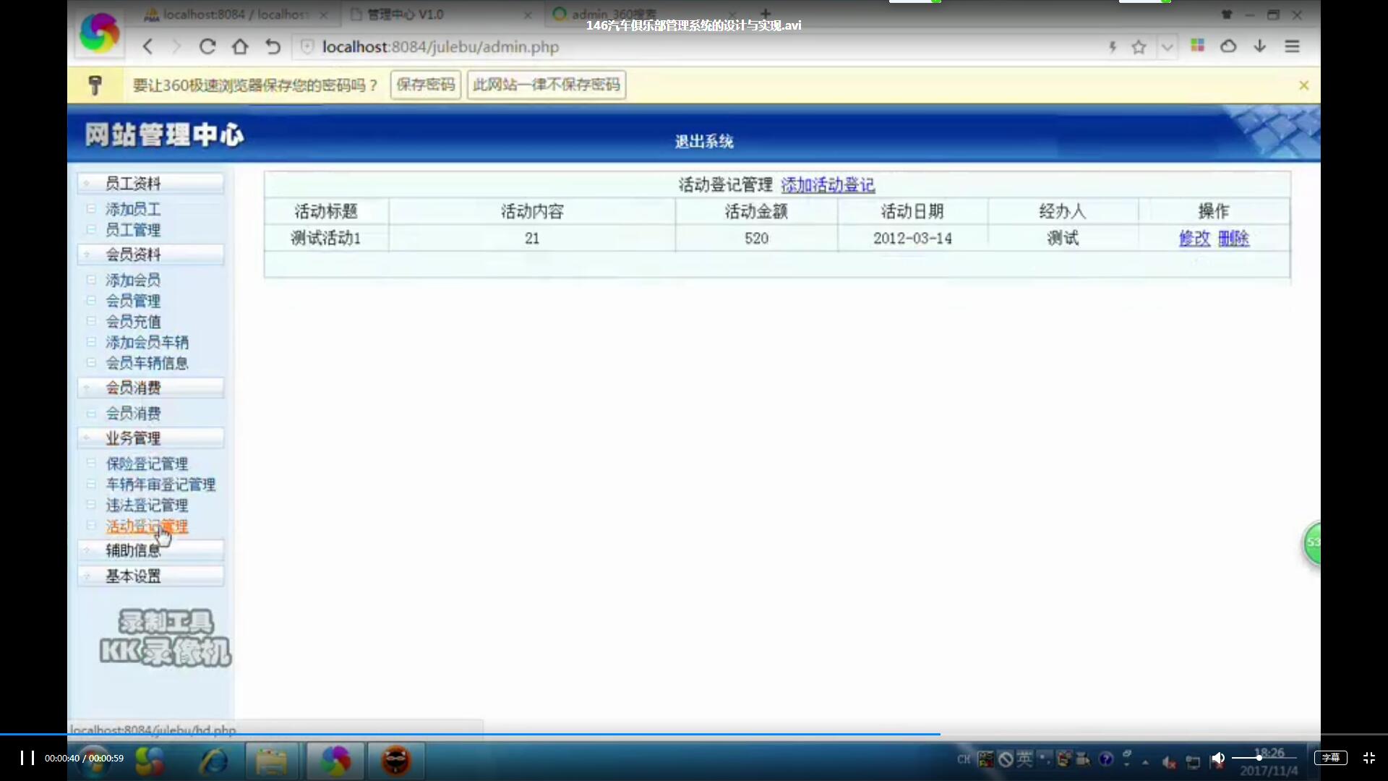The image size is (1388, 781).
Task: Switch to localhost:8084 phpMyAdmin tab
Action: [235, 14]
